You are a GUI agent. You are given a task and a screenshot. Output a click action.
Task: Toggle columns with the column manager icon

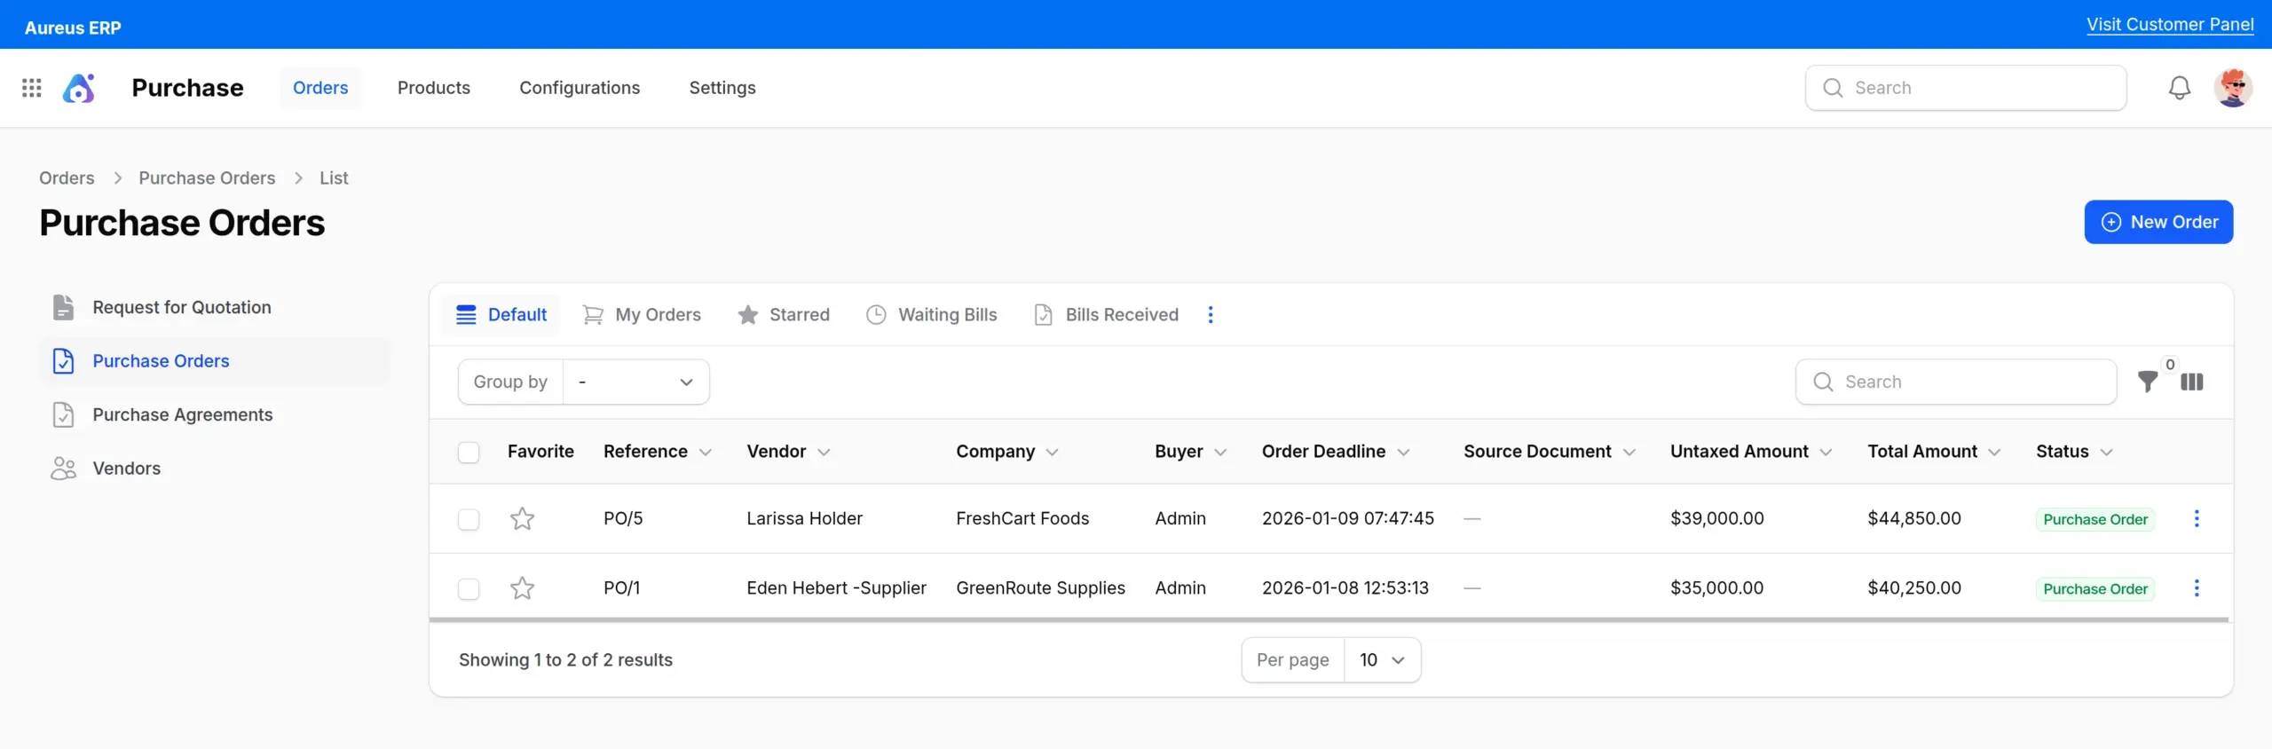2191,382
